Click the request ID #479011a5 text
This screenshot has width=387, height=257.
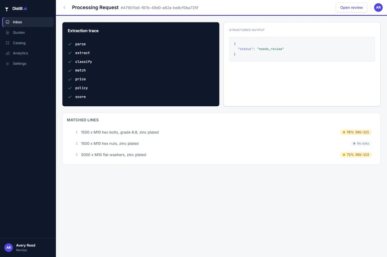[159, 8]
